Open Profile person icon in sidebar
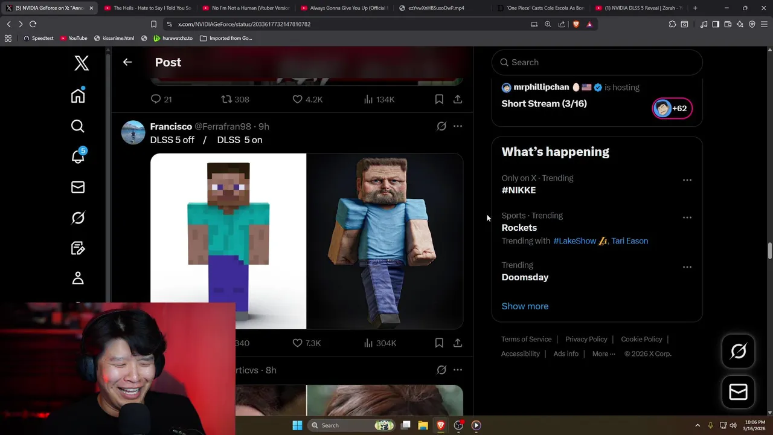The image size is (773, 435). (78, 278)
